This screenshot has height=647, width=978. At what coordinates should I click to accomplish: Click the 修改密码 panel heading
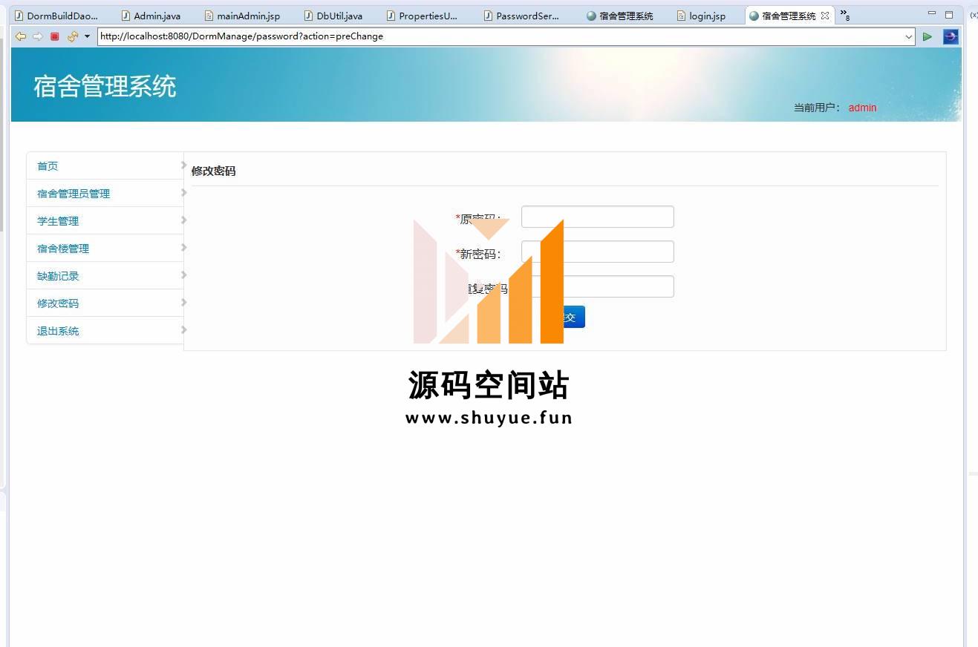[x=213, y=171]
